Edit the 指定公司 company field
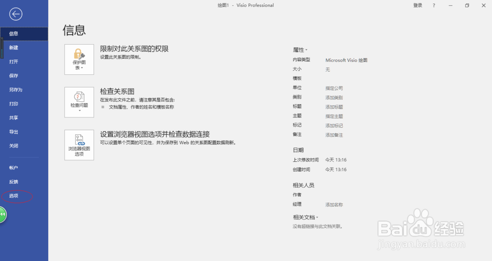 coord(334,88)
